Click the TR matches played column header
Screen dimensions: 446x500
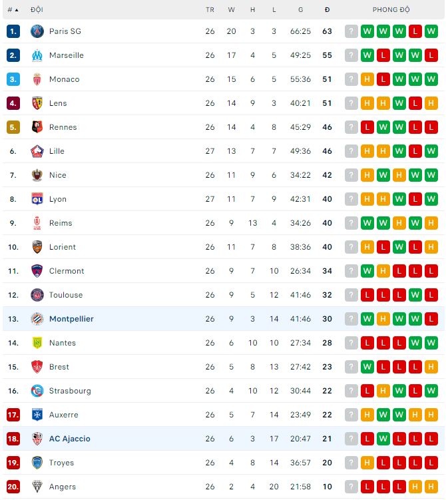(210, 10)
